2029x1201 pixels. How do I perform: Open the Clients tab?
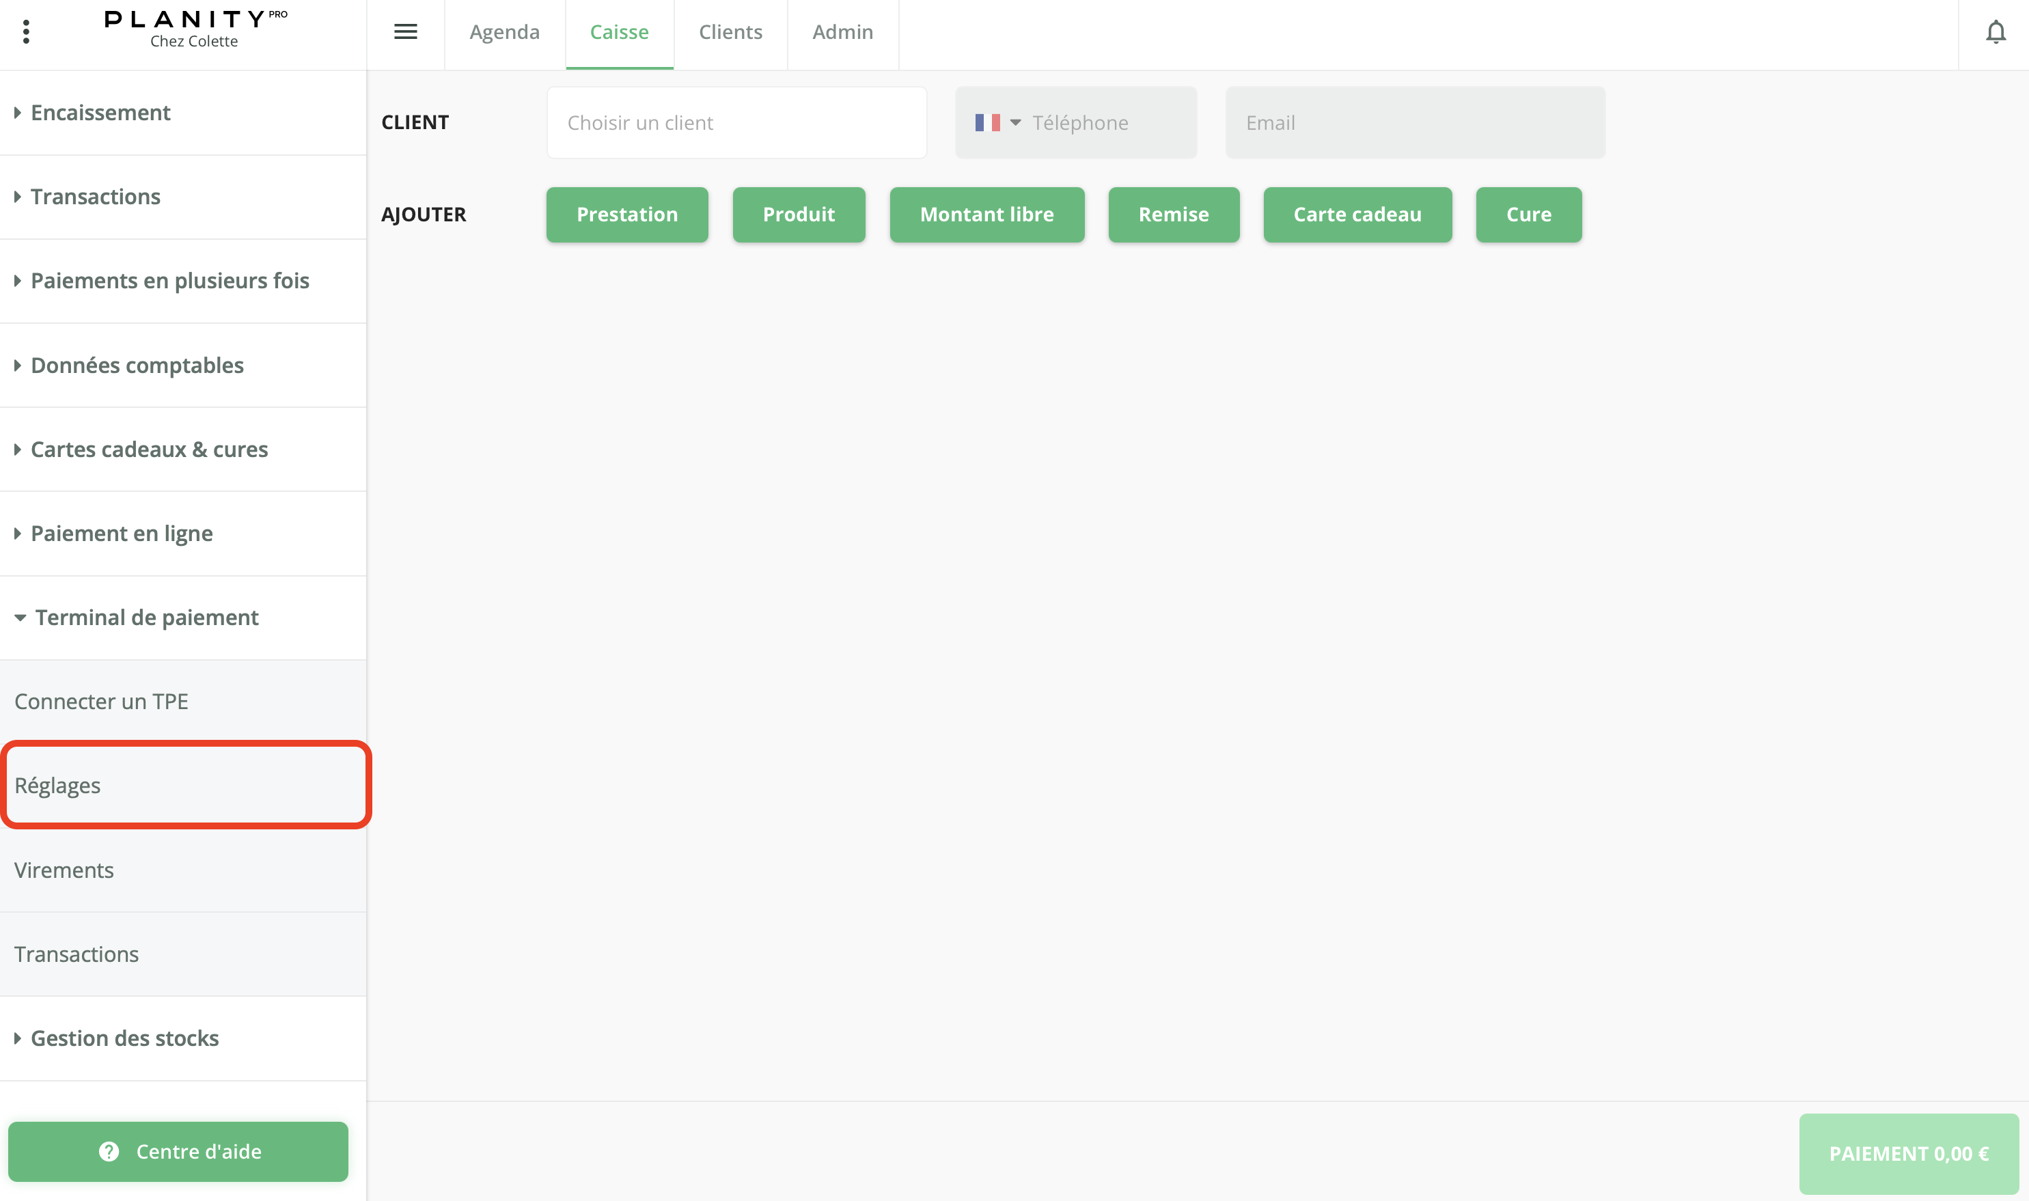(x=730, y=32)
